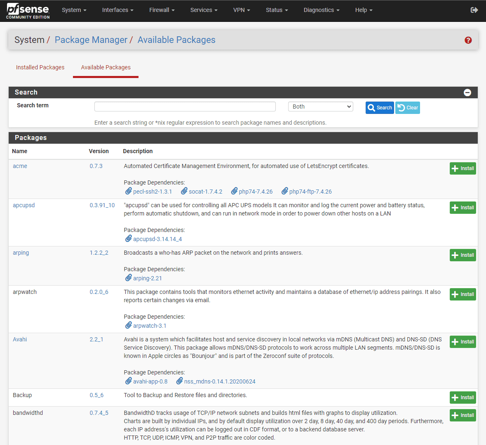Click the blue Search button
The image size is (486, 445).
pos(380,108)
